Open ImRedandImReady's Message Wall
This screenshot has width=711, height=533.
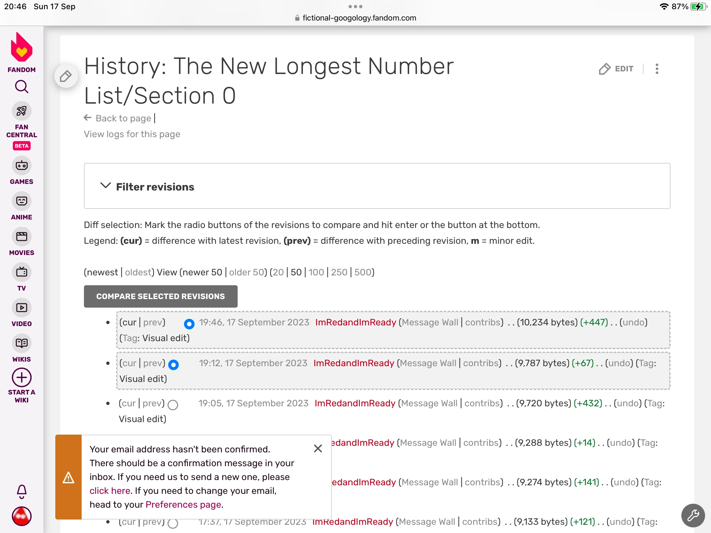[x=430, y=322]
